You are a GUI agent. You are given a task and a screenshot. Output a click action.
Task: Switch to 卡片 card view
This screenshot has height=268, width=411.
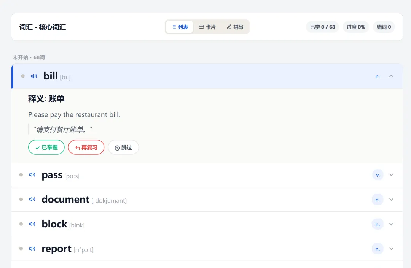click(207, 27)
